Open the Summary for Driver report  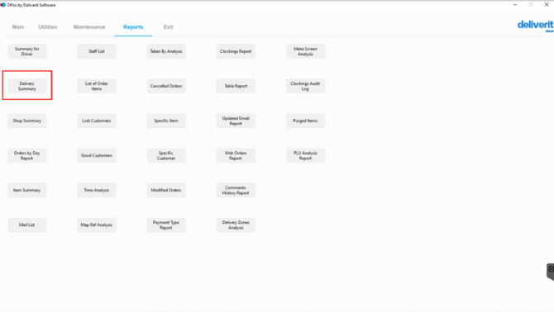(x=26, y=51)
